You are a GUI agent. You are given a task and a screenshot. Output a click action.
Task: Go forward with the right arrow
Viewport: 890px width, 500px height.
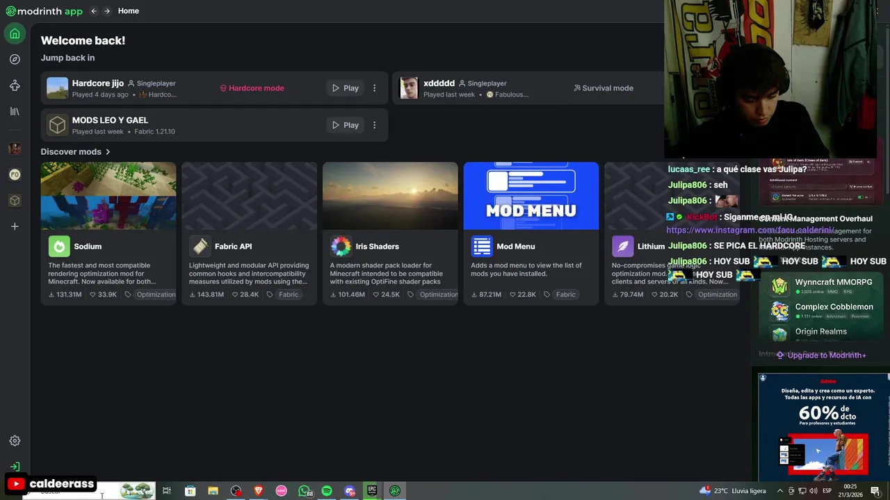(107, 11)
